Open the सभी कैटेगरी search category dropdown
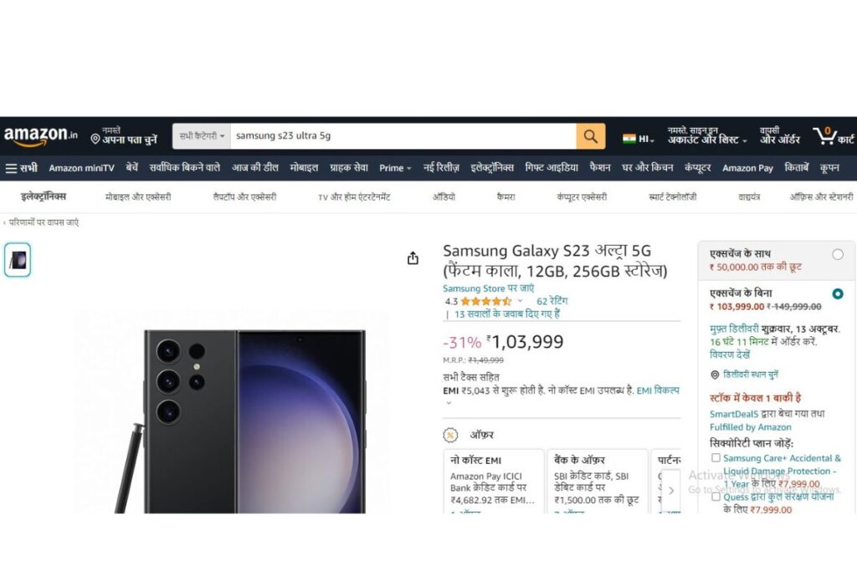Image resolution: width=857 pixels, height=571 pixels. [x=202, y=136]
